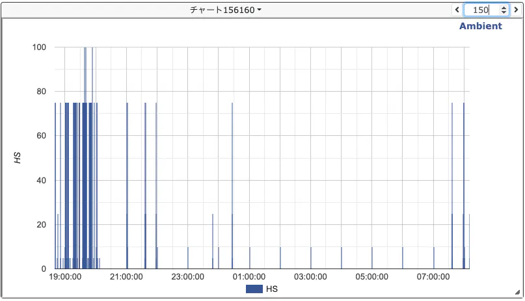Open the Ambient link

pos(480,26)
